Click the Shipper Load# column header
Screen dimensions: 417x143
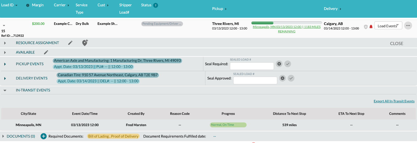click(x=125, y=9)
